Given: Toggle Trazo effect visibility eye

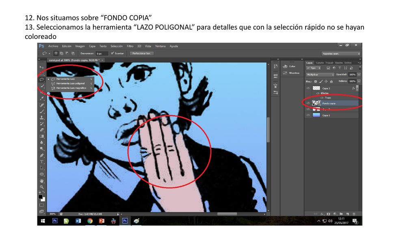Looking at the screenshot, I should [322, 97].
